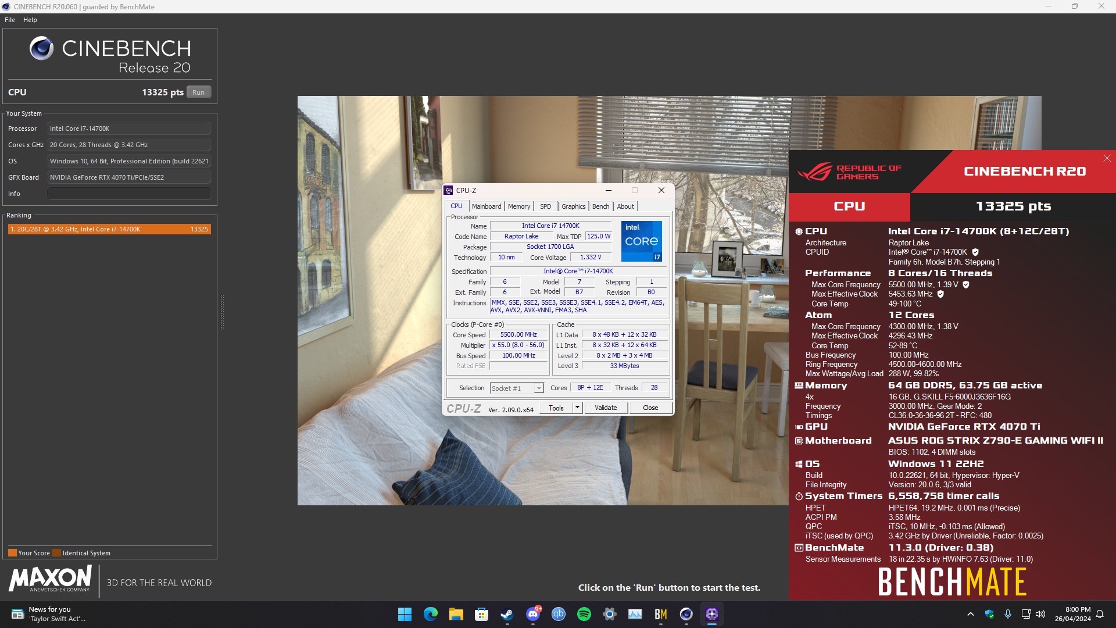Click the Multiplier value x 55.0 in CPU-Z
This screenshot has height=628, width=1116.
pos(518,345)
